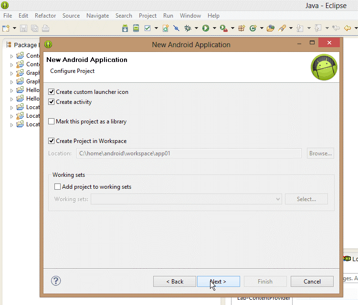Click the Save disk icon in toolbar
The image size is (358, 305).
pos(23,29)
